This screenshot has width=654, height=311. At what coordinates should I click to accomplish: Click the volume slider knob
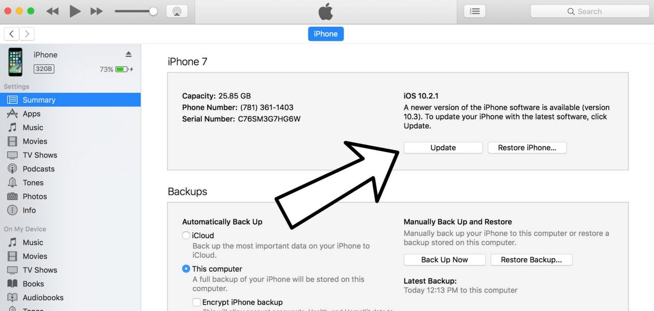[x=153, y=11]
